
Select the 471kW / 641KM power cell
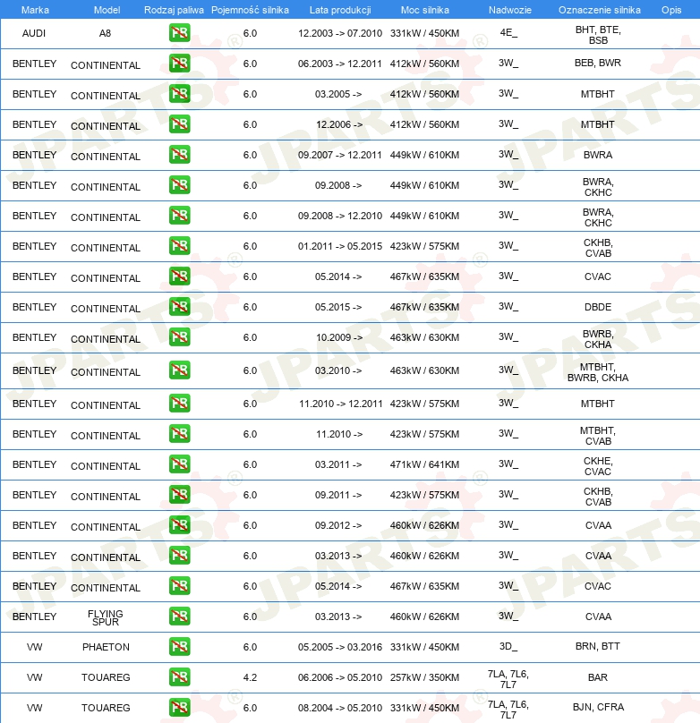[x=424, y=464]
